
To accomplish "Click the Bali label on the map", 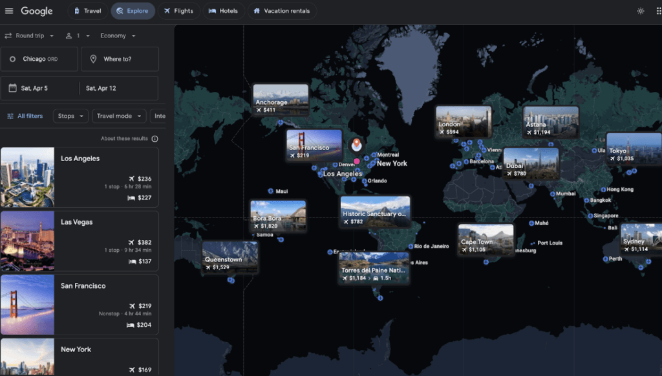I will click(x=612, y=228).
